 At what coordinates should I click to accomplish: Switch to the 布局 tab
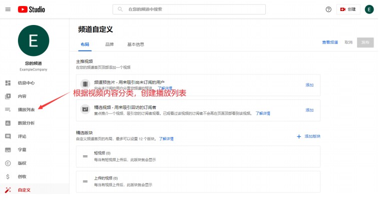(85, 44)
